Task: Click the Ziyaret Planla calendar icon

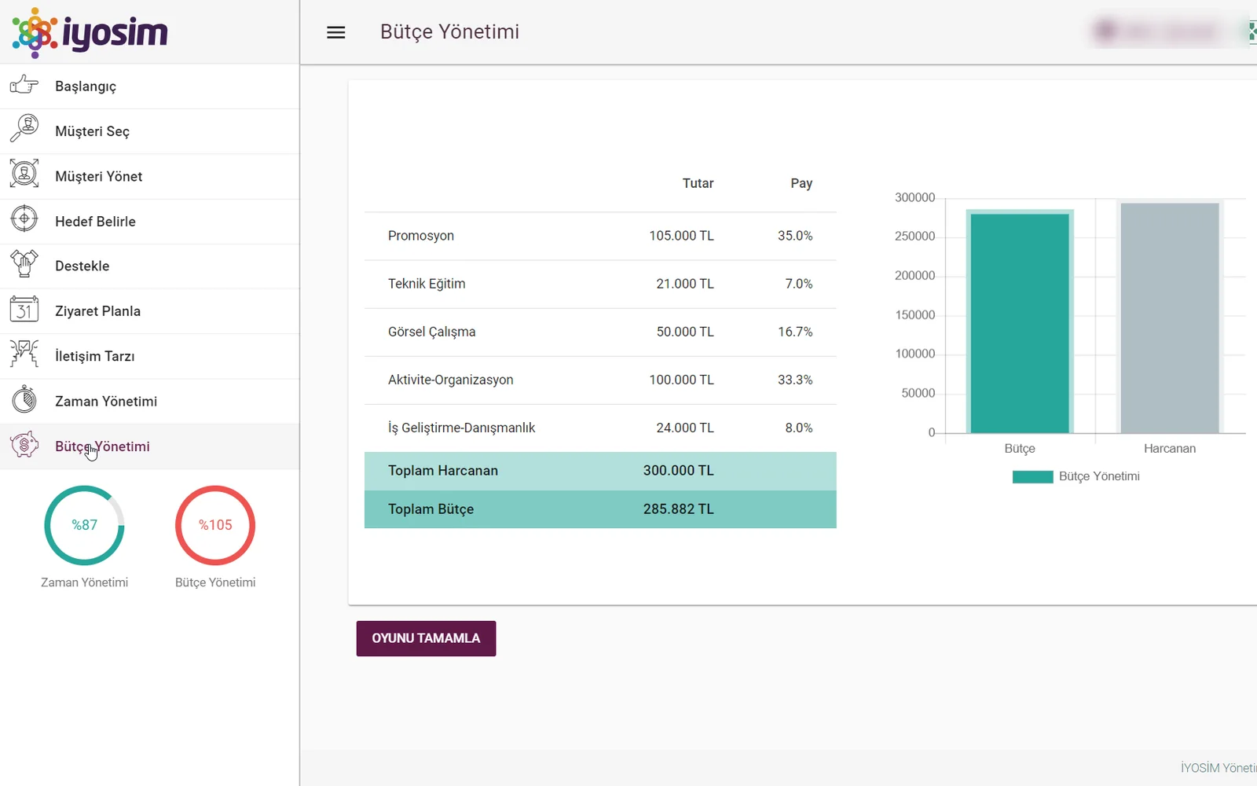Action: click(24, 309)
